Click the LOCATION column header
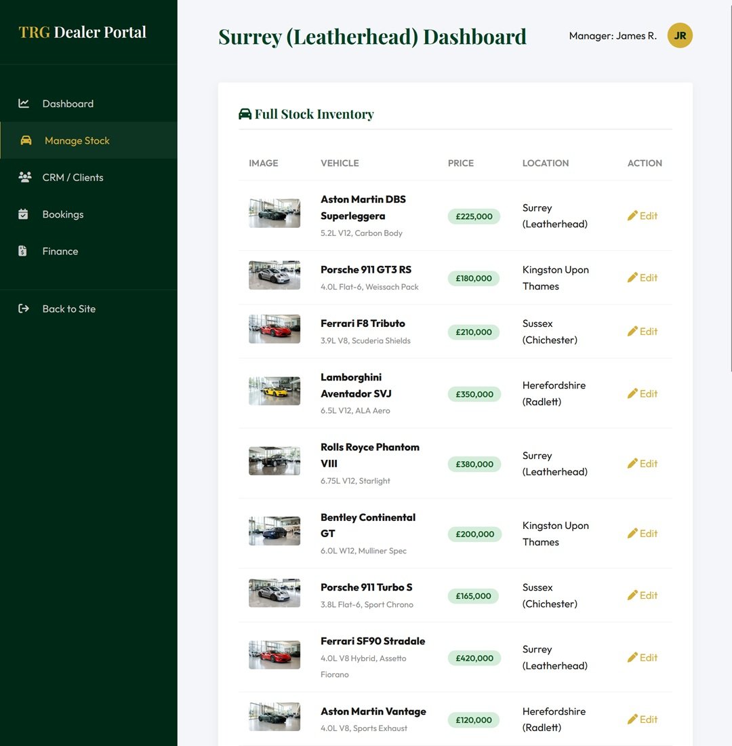The image size is (732, 746). [546, 163]
